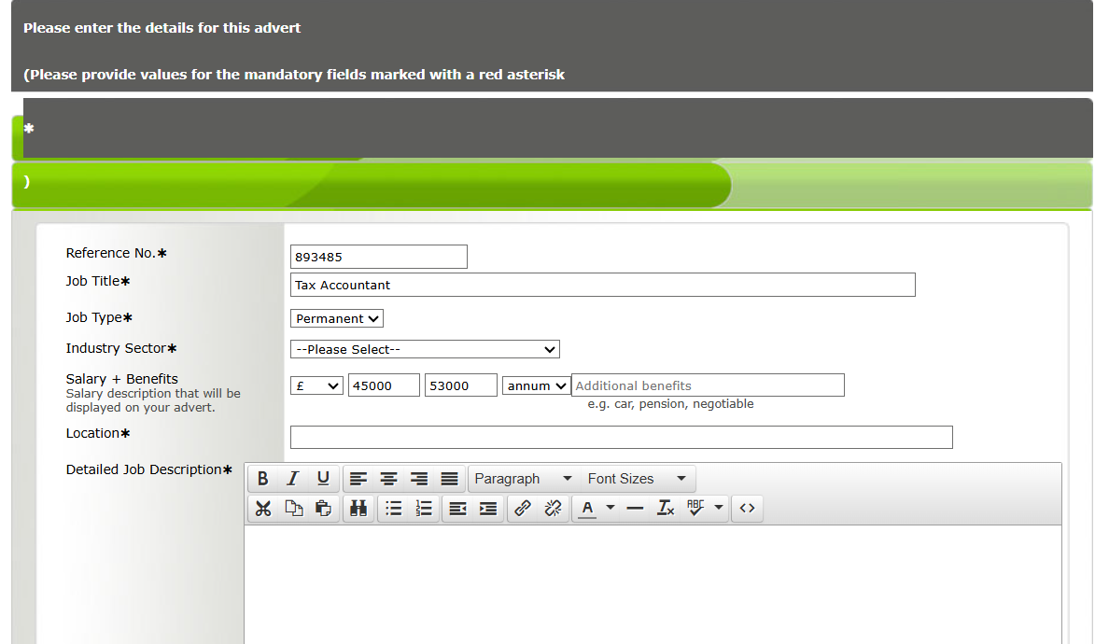Insert a horizontal line
This screenshot has width=1095, height=644.
click(635, 509)
